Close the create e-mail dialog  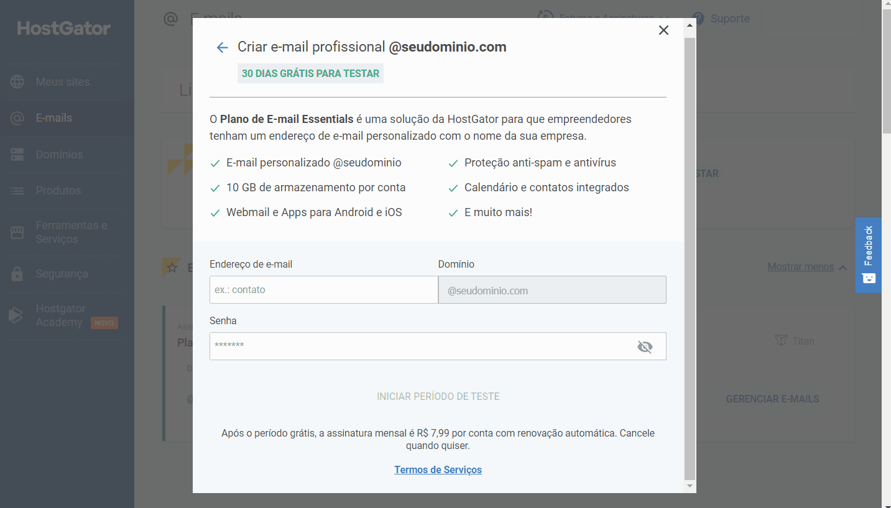coord(663,30)
